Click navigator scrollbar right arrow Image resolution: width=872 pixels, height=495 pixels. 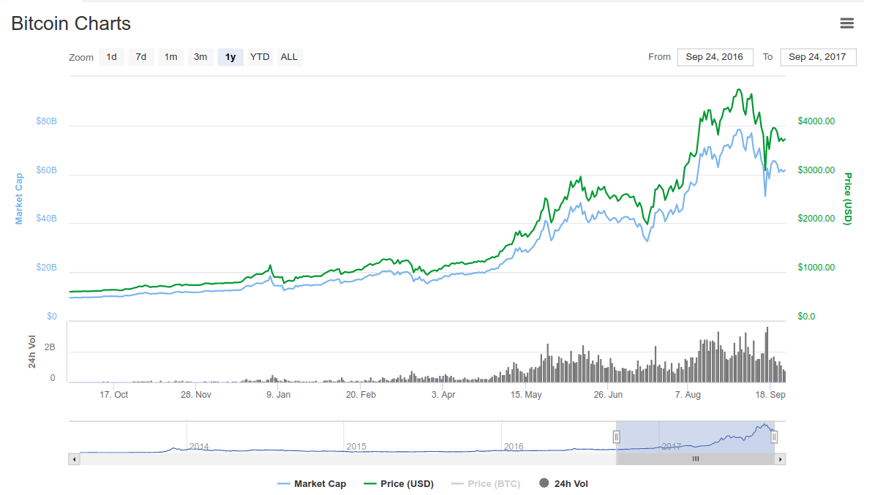(x=781, y=459)
